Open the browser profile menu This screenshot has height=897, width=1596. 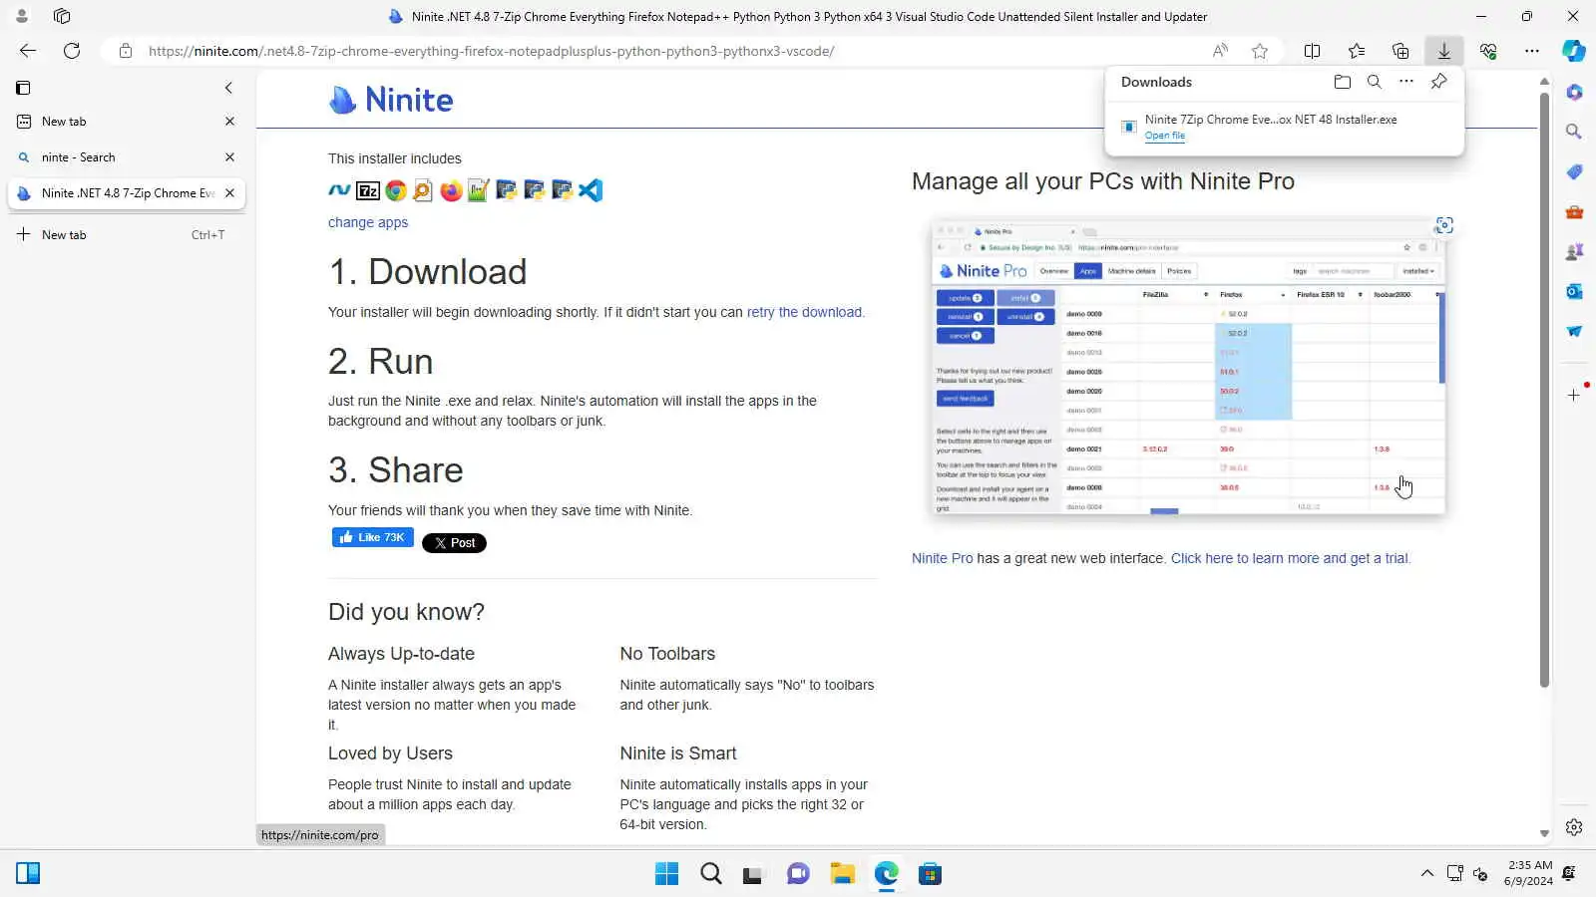point(22,16)
